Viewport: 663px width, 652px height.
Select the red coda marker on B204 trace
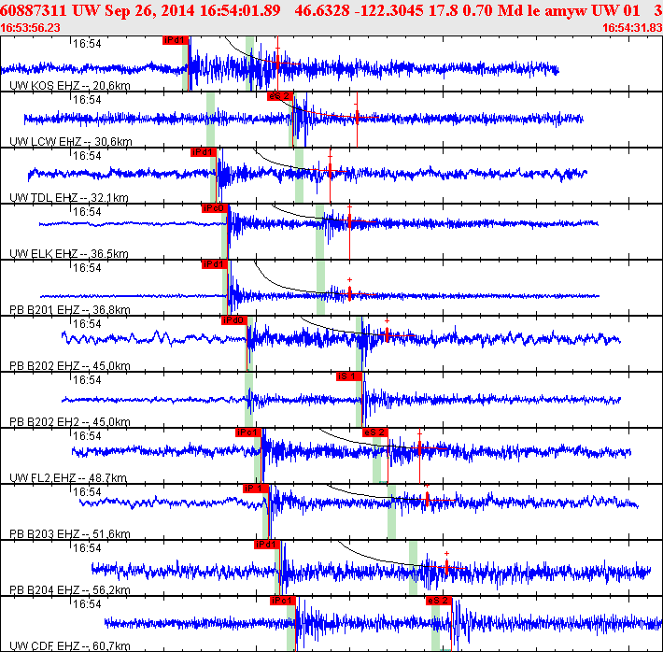(447, 567)
